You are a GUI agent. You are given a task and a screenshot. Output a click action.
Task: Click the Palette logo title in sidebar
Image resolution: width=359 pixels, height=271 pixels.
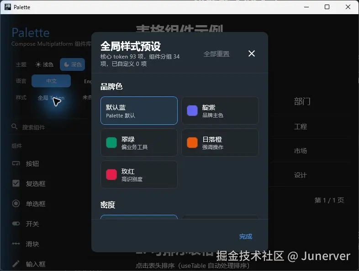tap(31, 32)
